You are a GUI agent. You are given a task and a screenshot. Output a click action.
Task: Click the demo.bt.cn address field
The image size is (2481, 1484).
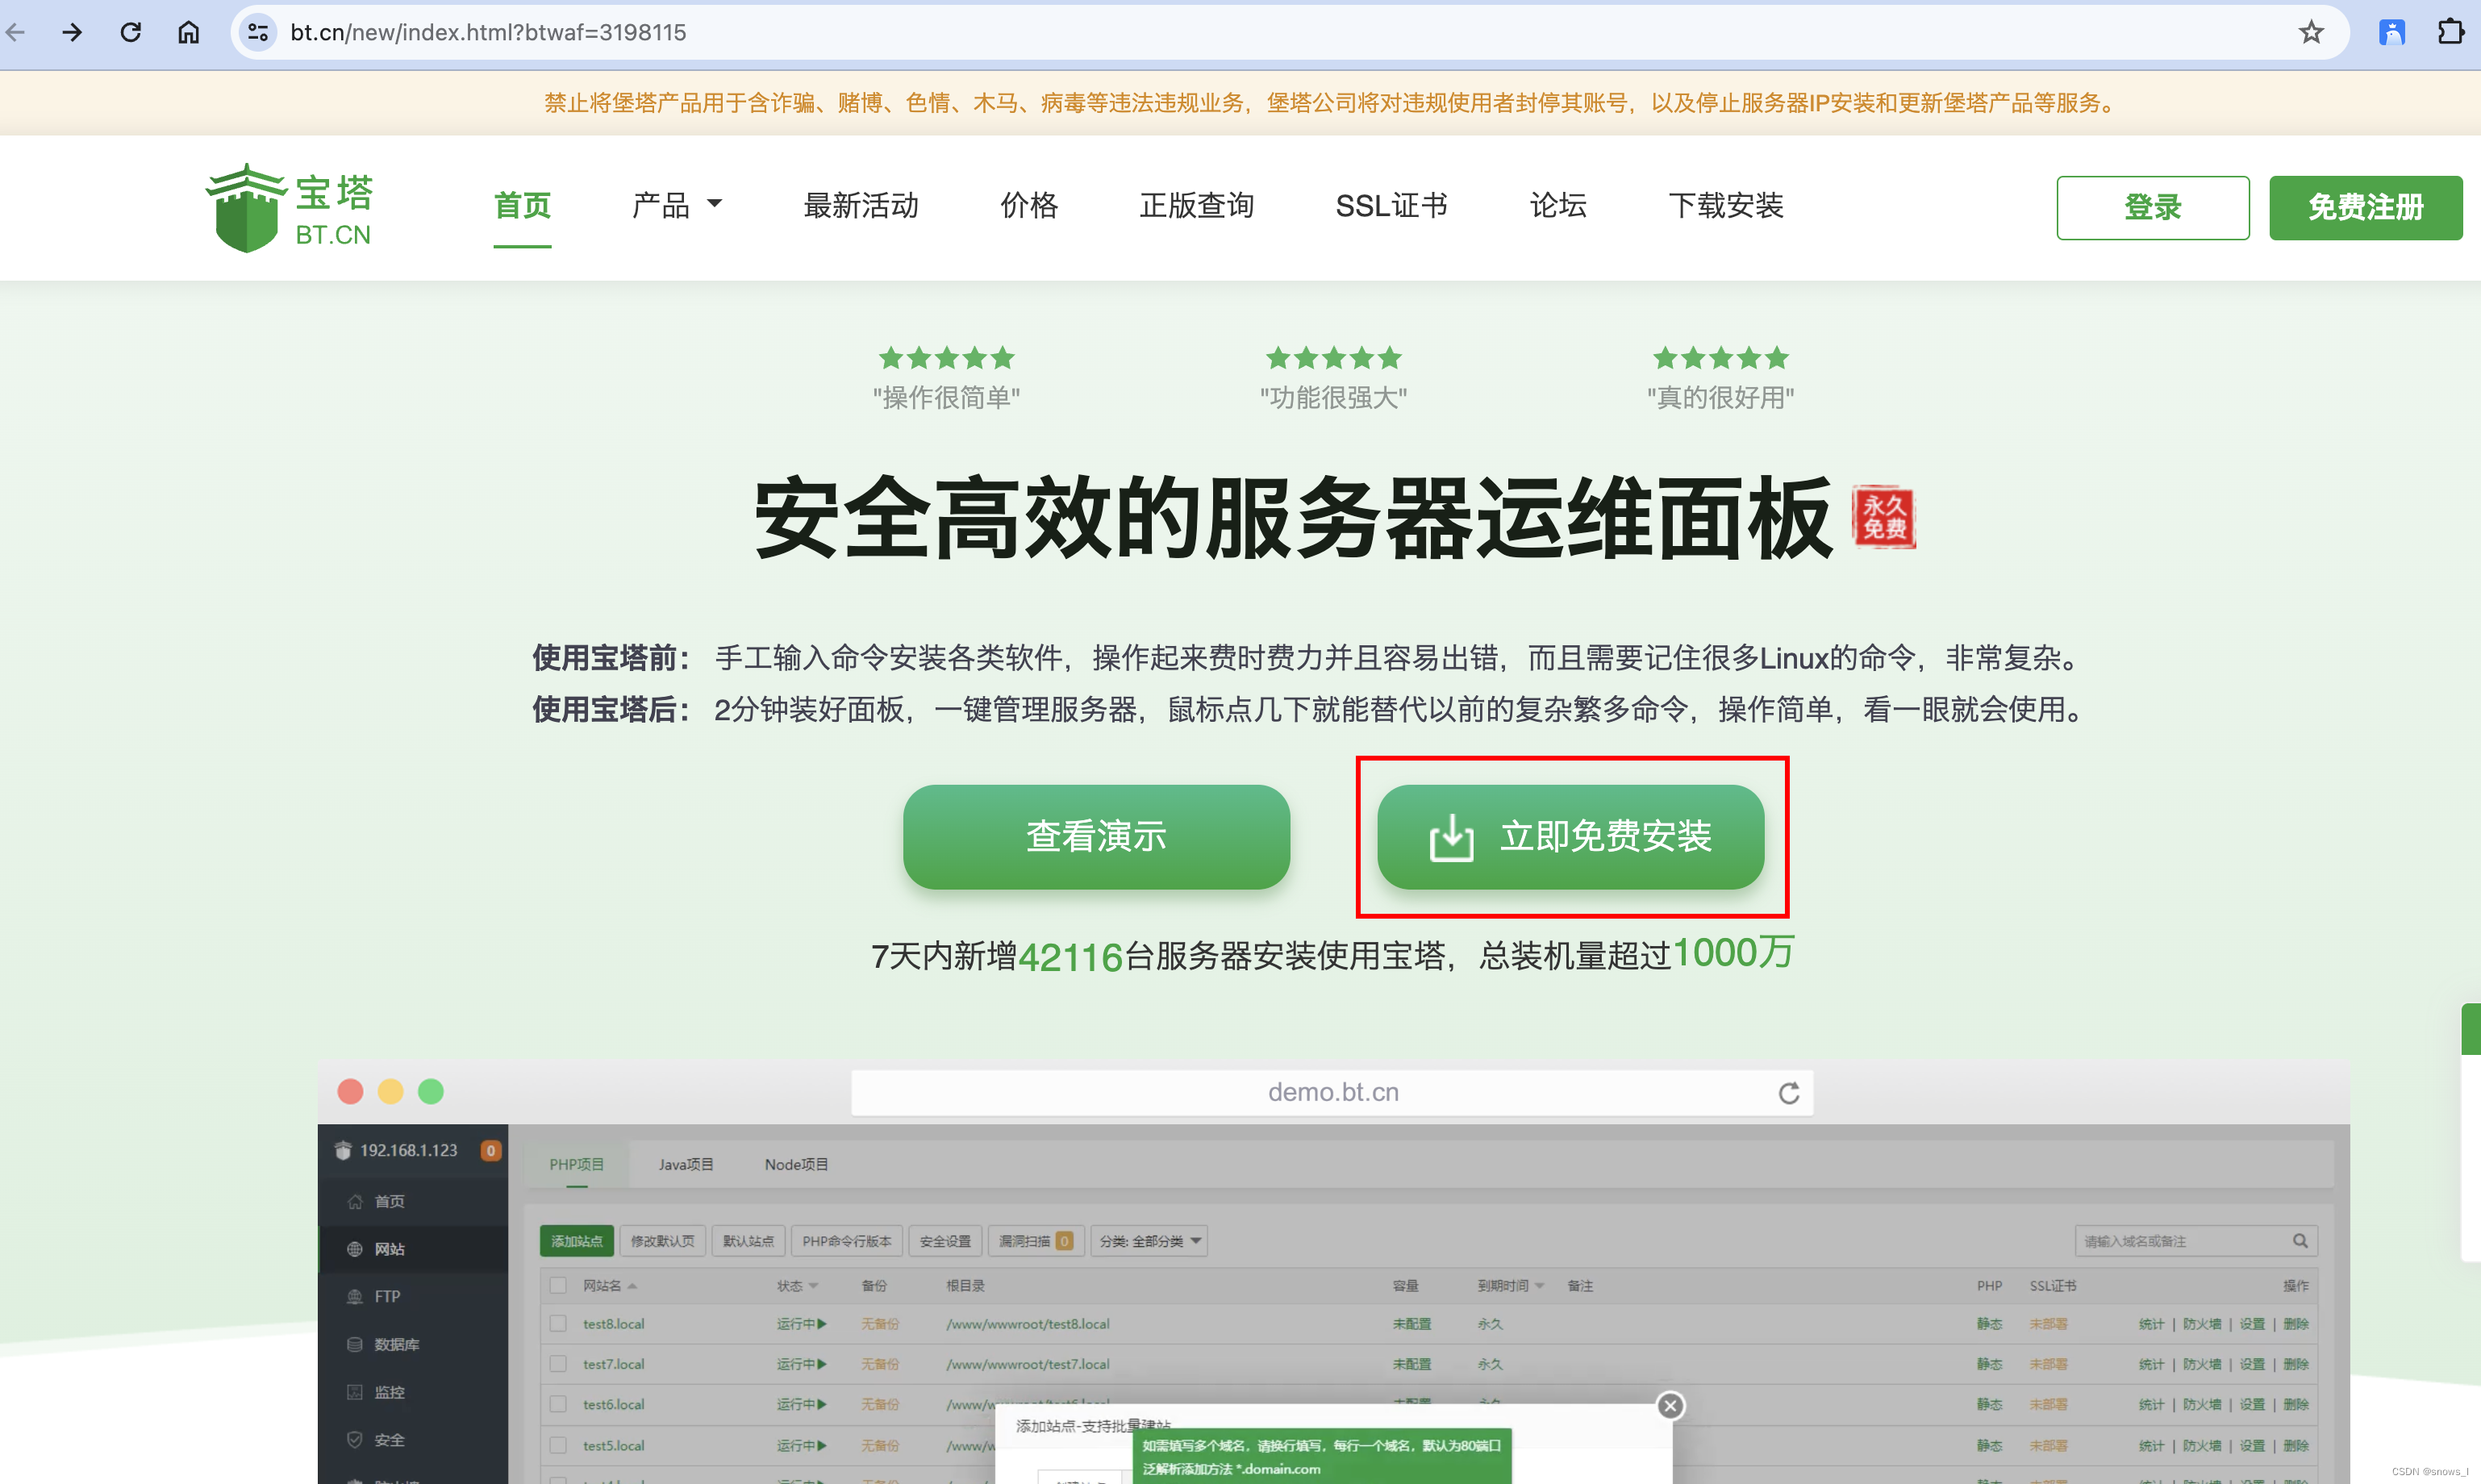coord(1332,1093)
